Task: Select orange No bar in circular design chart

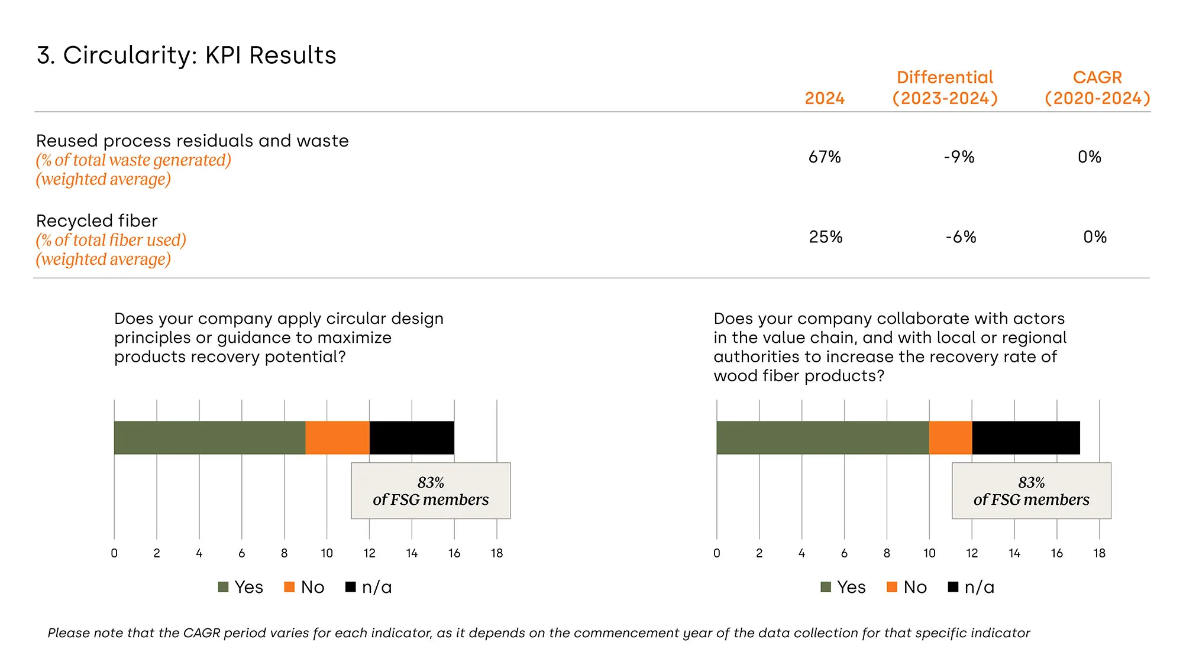Action: (337, 437)
